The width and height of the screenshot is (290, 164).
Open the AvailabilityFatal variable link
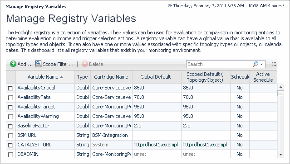point(34,97)
